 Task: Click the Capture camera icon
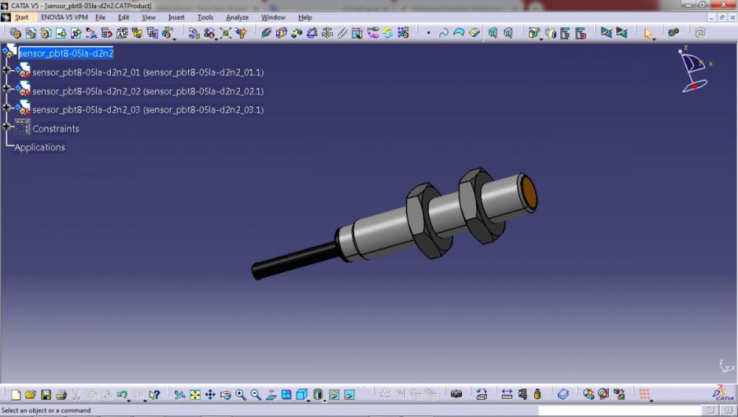457,395
